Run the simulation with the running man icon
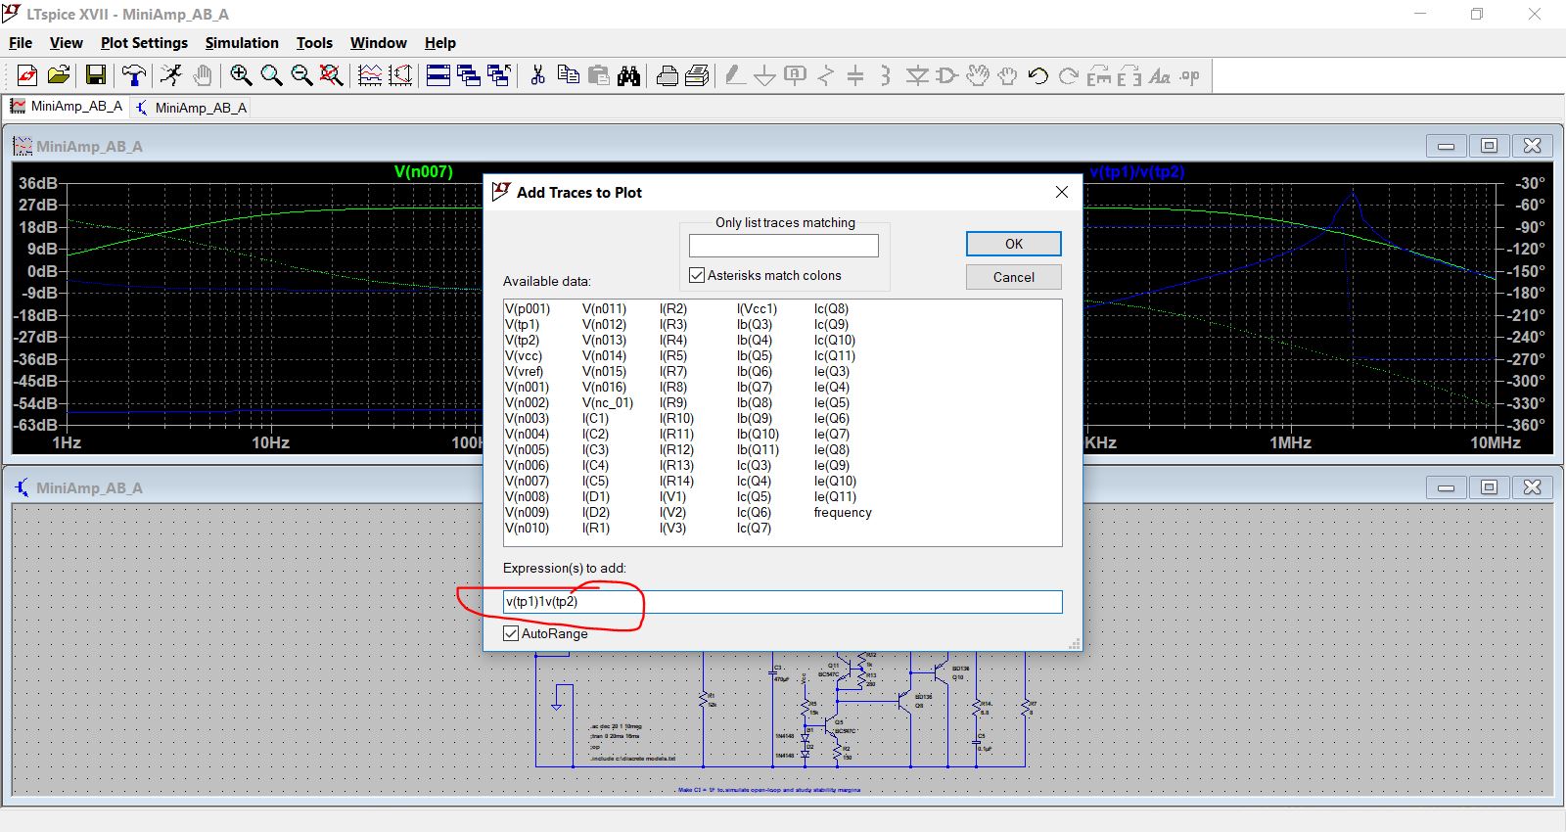Image resolution: width=1566 pixels, height=832 pixels. click(171, 75)
